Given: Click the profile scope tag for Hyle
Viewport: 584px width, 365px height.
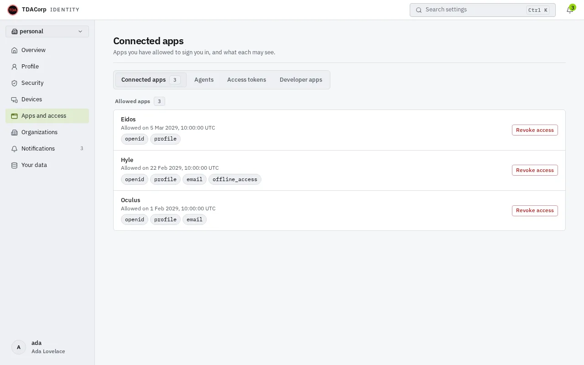Looking at the screenshot, I should [165, 179].
